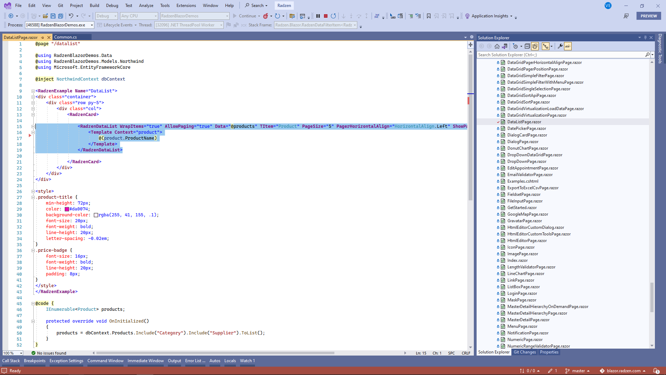Stop debugging with red square icon

pyautogui.click(x=326, y=16)
